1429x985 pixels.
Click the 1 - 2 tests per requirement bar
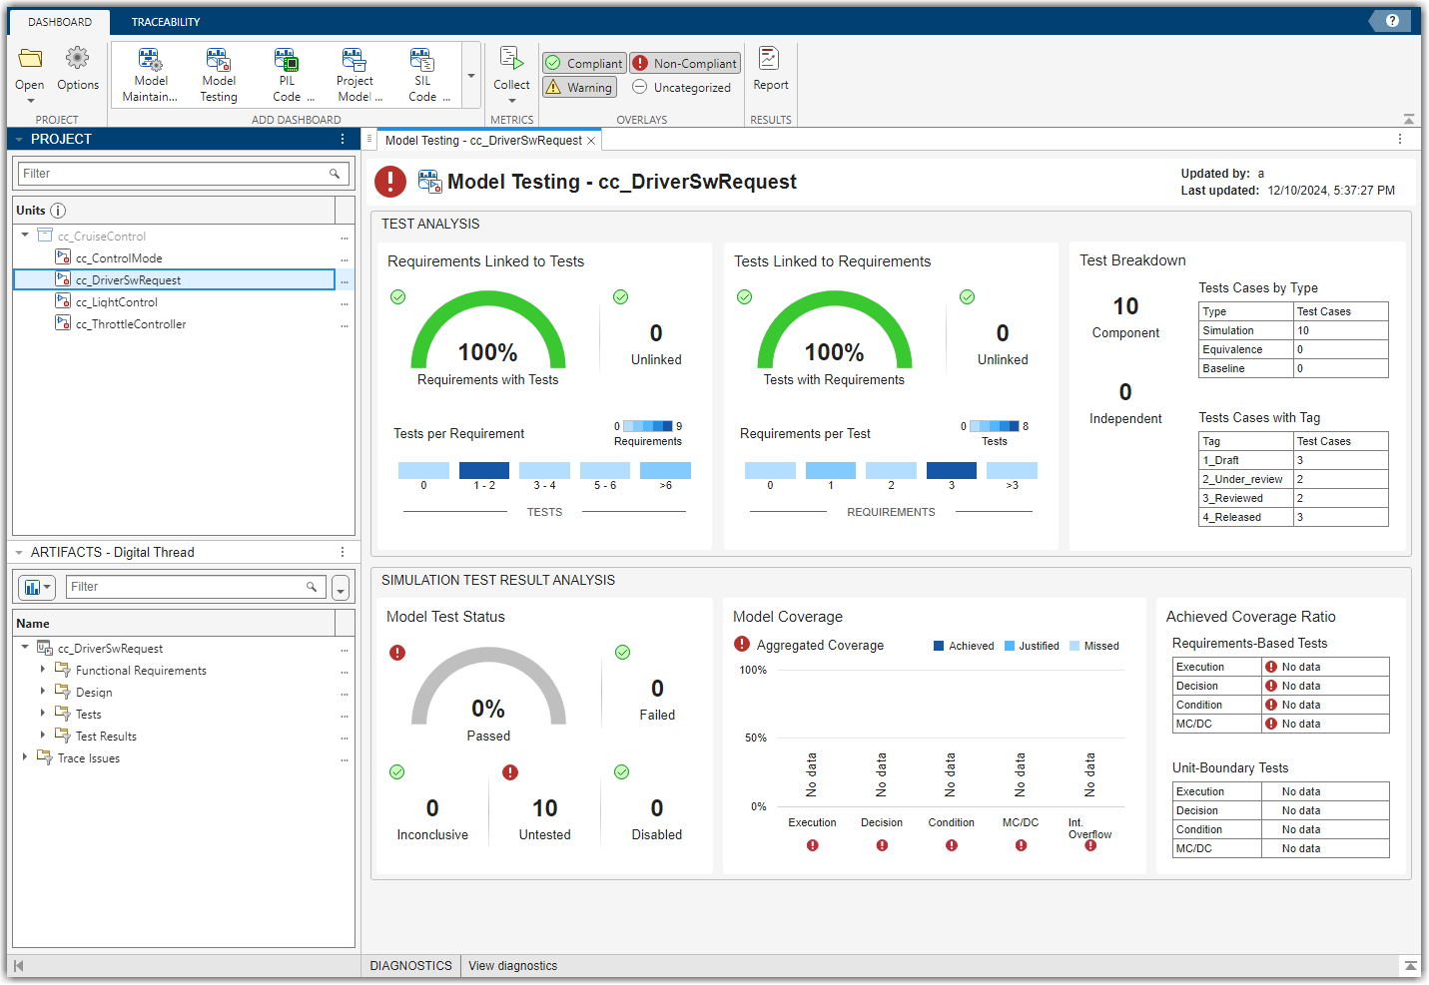484,471
